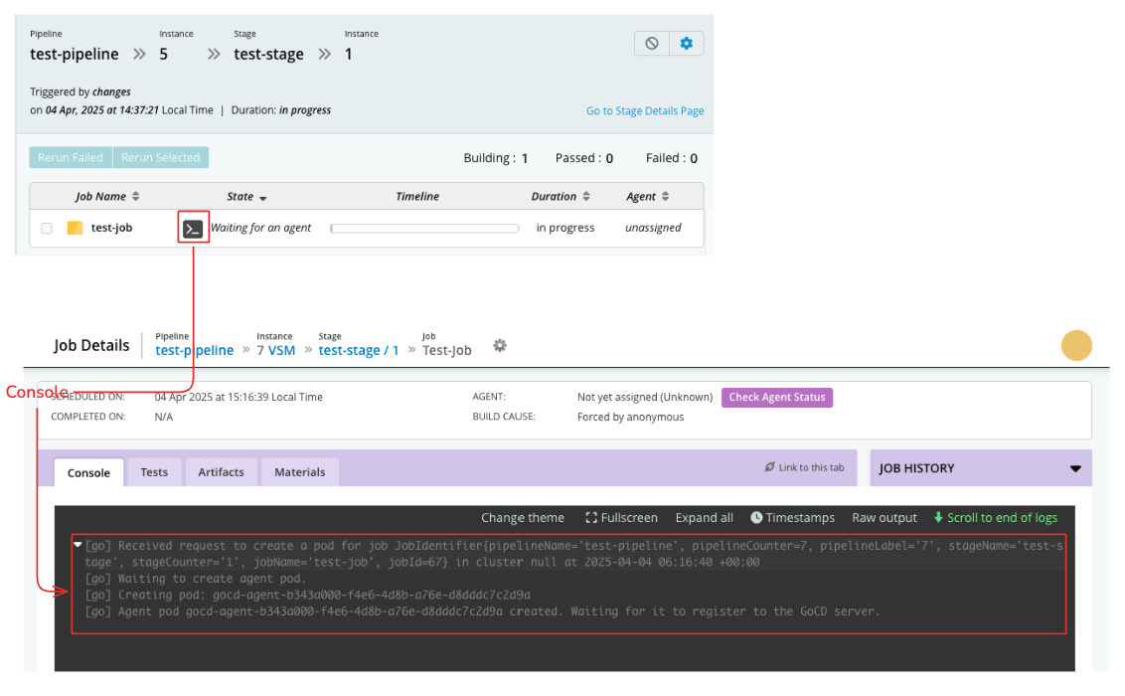Click Change theme in console toolbar

pyautogui.click(x=523, y=517)
